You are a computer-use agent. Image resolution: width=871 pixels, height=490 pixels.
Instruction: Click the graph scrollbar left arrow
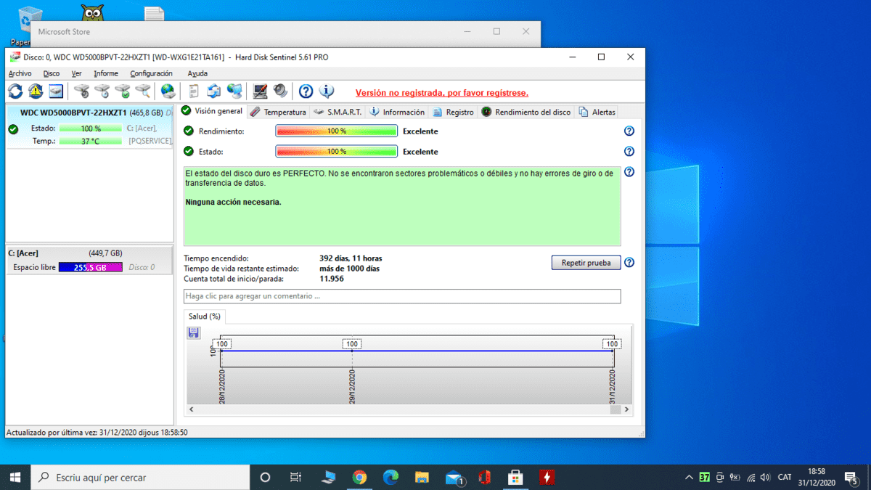pyautogui.click(x=192, y=409)
